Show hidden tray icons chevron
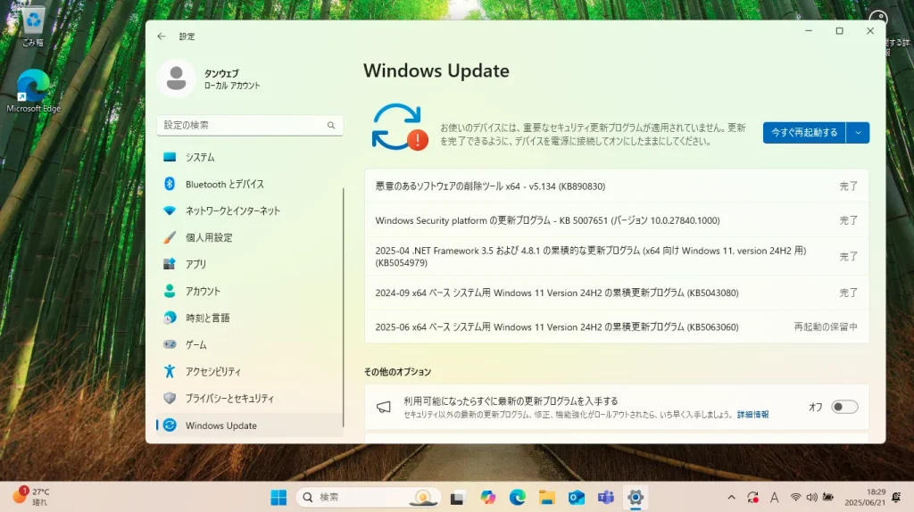The width and height of the screenshot is (914, 512). (x=732, y=498)
